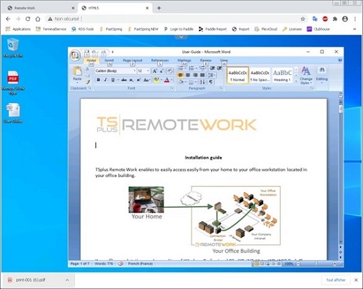
Task: Click the Multilevel List icon
Action: (x=202, y=69)
